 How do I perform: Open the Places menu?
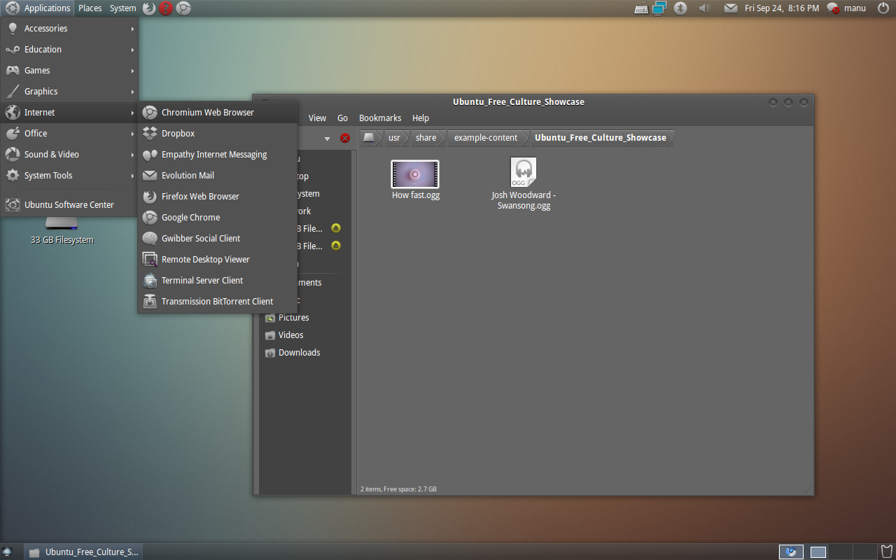click(x=90, y=8)
